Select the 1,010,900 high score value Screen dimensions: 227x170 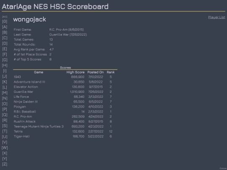(77, 92)
